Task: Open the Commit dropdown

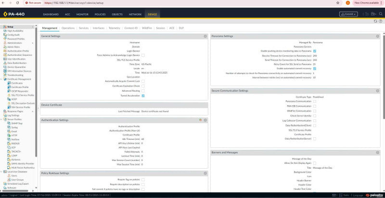Action: [348, 14]
